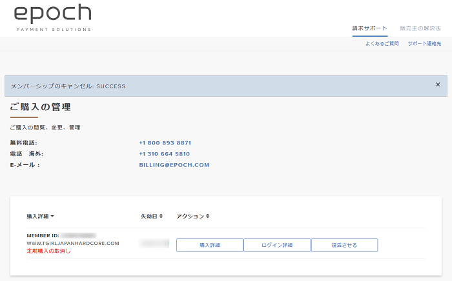
Task: Click toll-free number +1 800 893 8871
Action: (165, 142)
